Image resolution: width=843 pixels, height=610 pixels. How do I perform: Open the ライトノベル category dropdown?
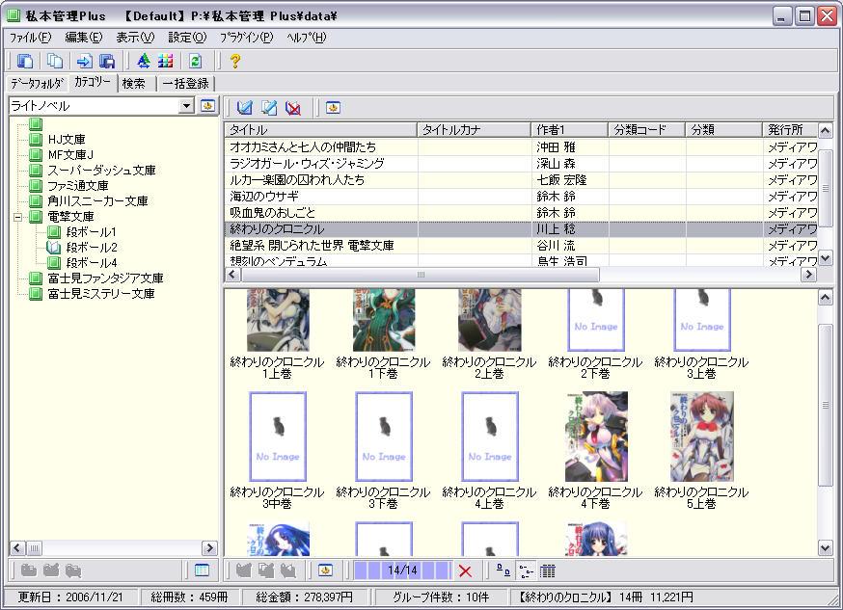click(x=186, y=105)
